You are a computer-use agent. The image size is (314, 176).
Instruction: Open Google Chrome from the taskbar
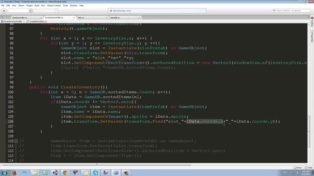65,173
